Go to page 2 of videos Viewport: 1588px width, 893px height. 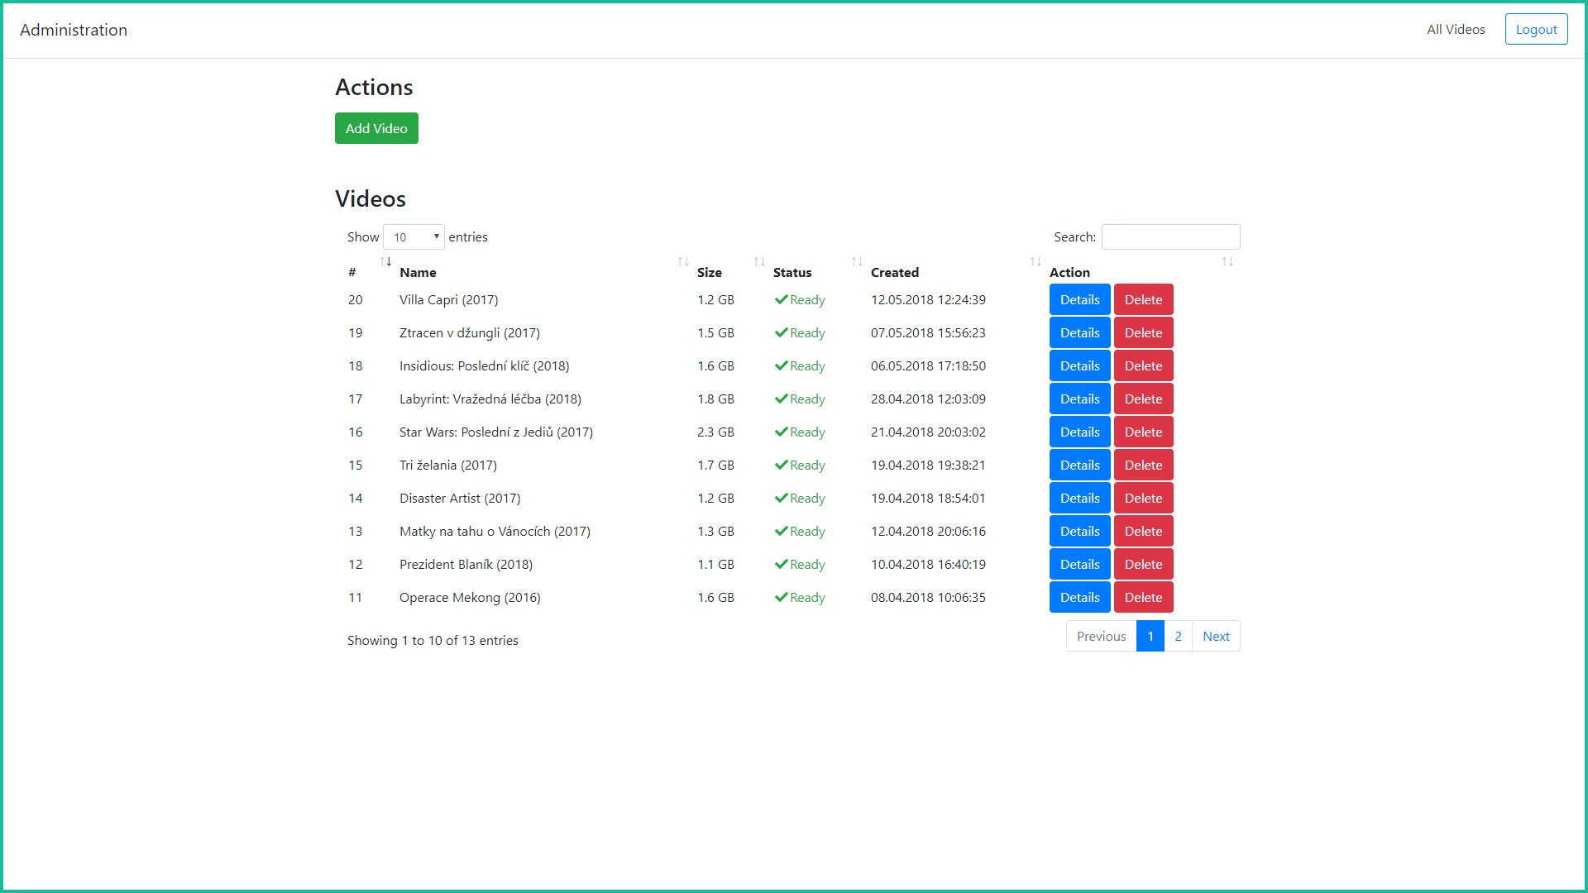1178,637
